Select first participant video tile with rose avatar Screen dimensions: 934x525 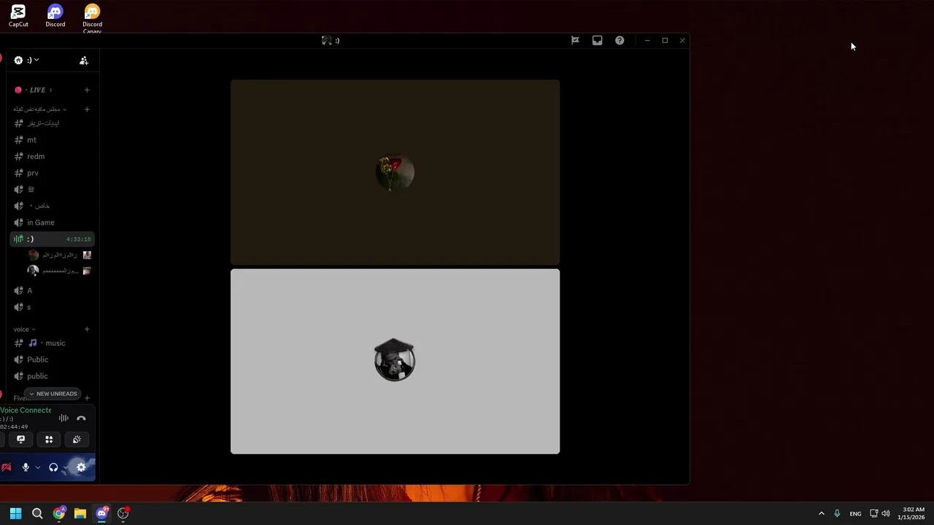click(x=395, y=172)
